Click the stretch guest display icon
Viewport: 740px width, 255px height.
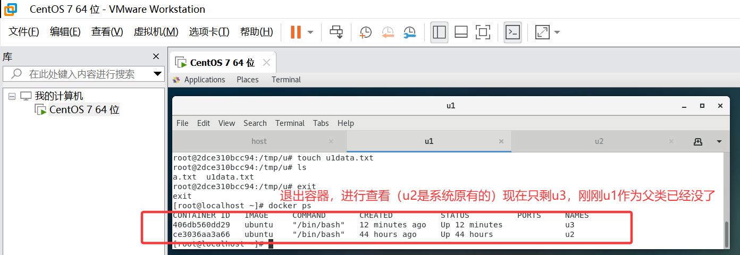542,32
